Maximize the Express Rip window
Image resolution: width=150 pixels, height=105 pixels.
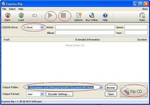pyautogui.click(x=141, y=4)
